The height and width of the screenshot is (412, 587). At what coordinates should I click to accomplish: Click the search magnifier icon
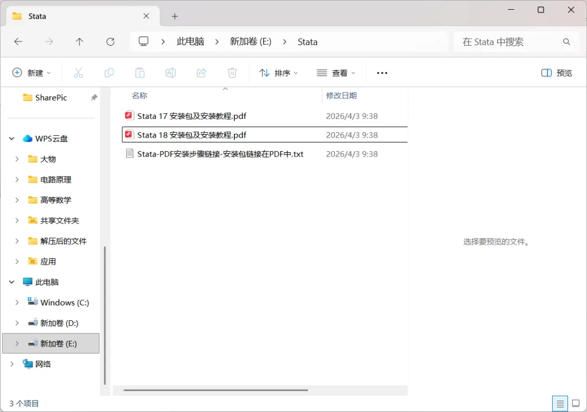click(566, 42)
